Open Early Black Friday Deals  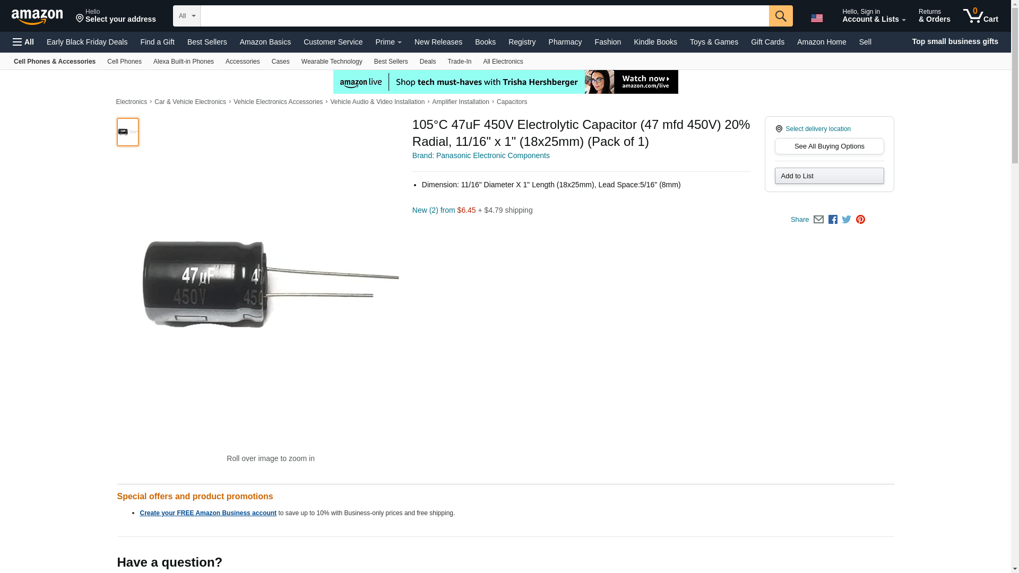pos(87,42)
